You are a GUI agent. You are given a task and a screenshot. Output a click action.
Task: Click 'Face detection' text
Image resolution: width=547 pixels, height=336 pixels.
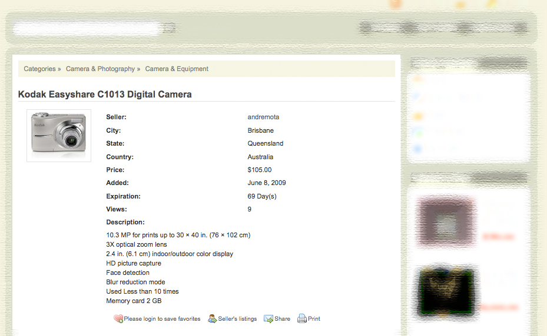click(x=128, y=273)
